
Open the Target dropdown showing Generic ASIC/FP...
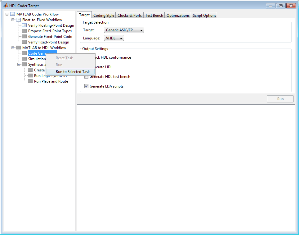(x=124, y=30)
